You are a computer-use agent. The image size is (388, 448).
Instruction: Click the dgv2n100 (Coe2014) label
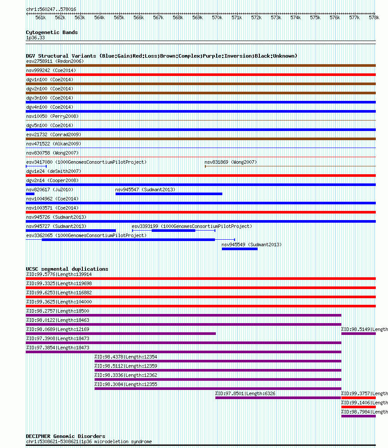(50, 89)
